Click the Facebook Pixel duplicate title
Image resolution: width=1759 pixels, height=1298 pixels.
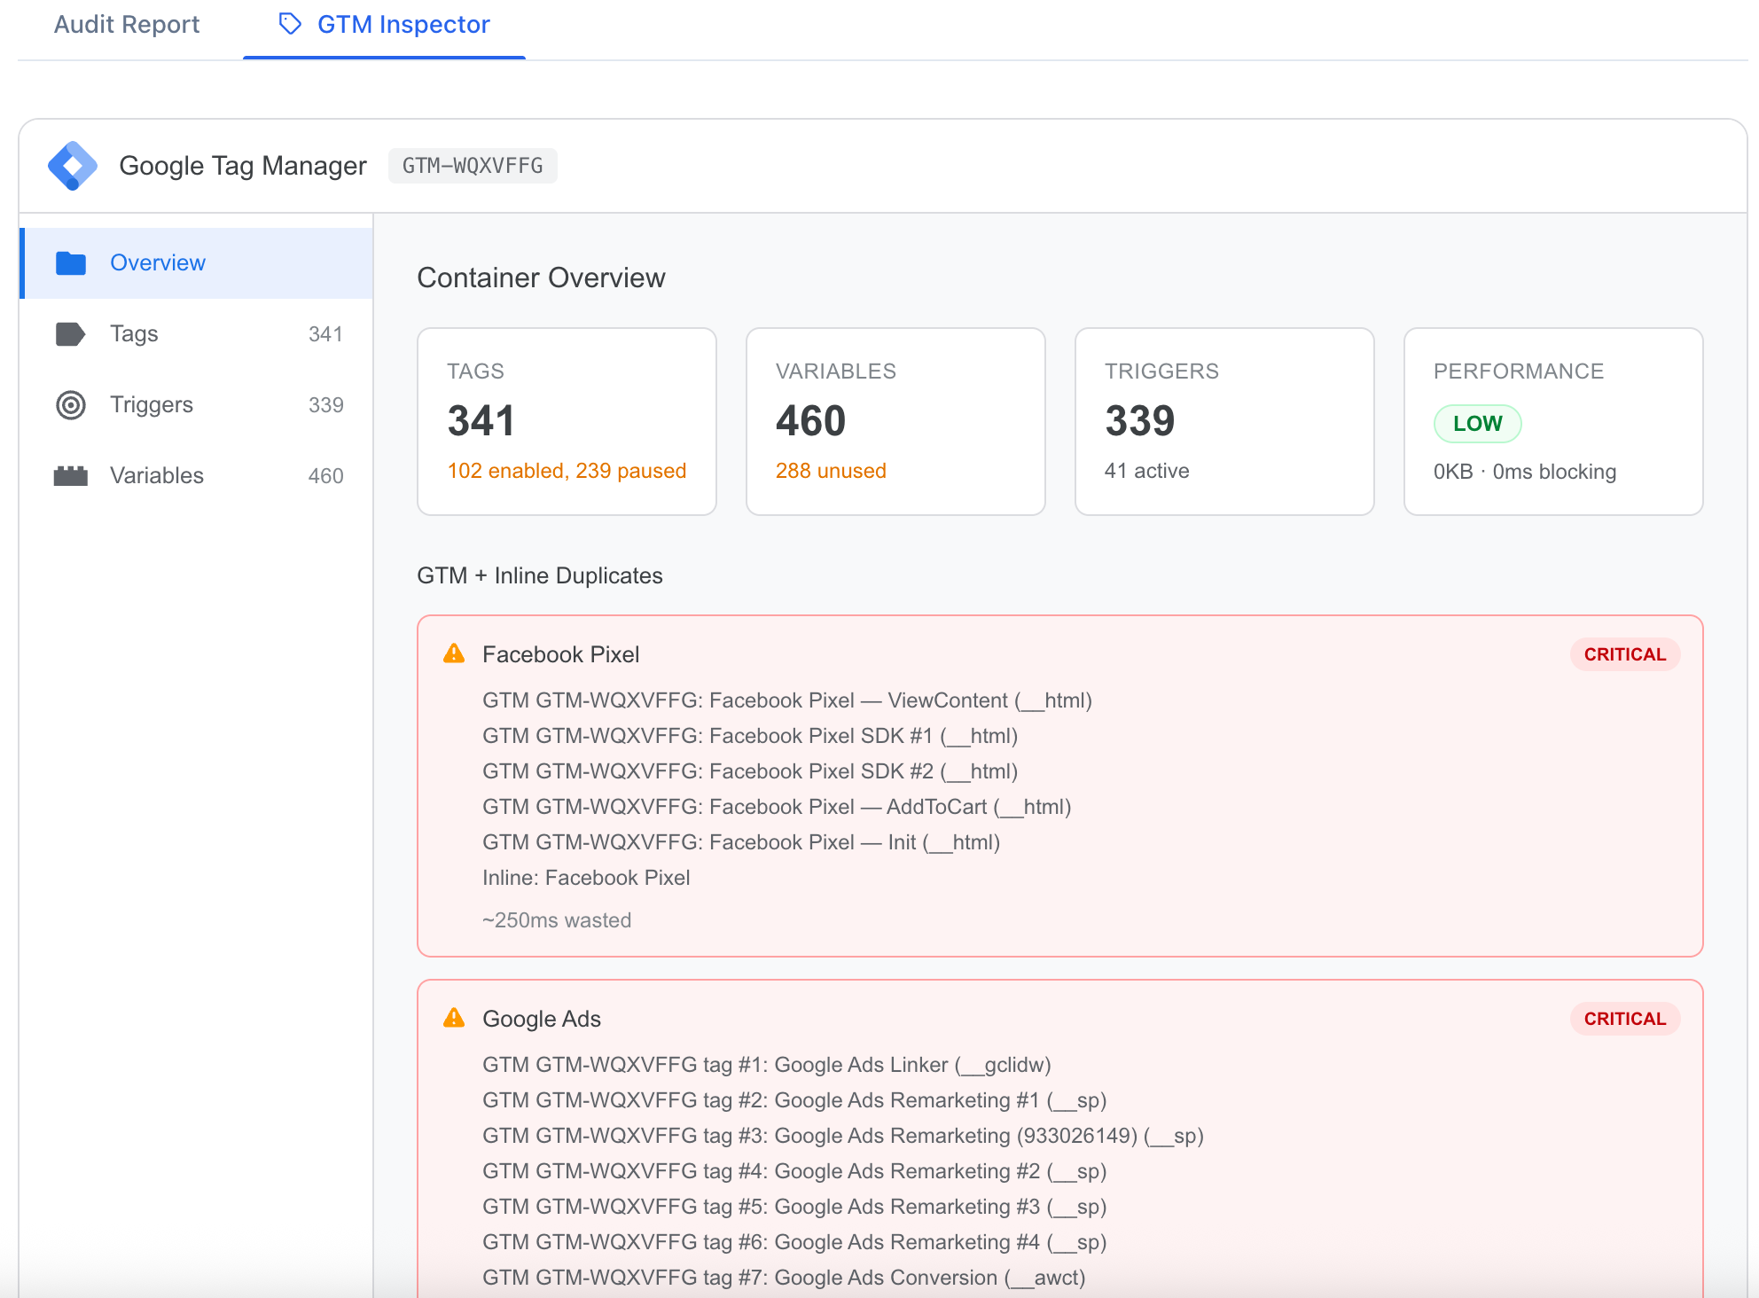point(561,655)
